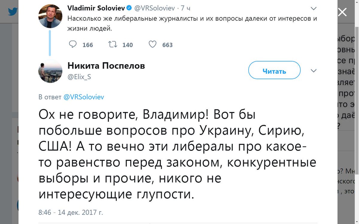
Task: Click the retweet arrows icon
Action: [x=112, y=45]
